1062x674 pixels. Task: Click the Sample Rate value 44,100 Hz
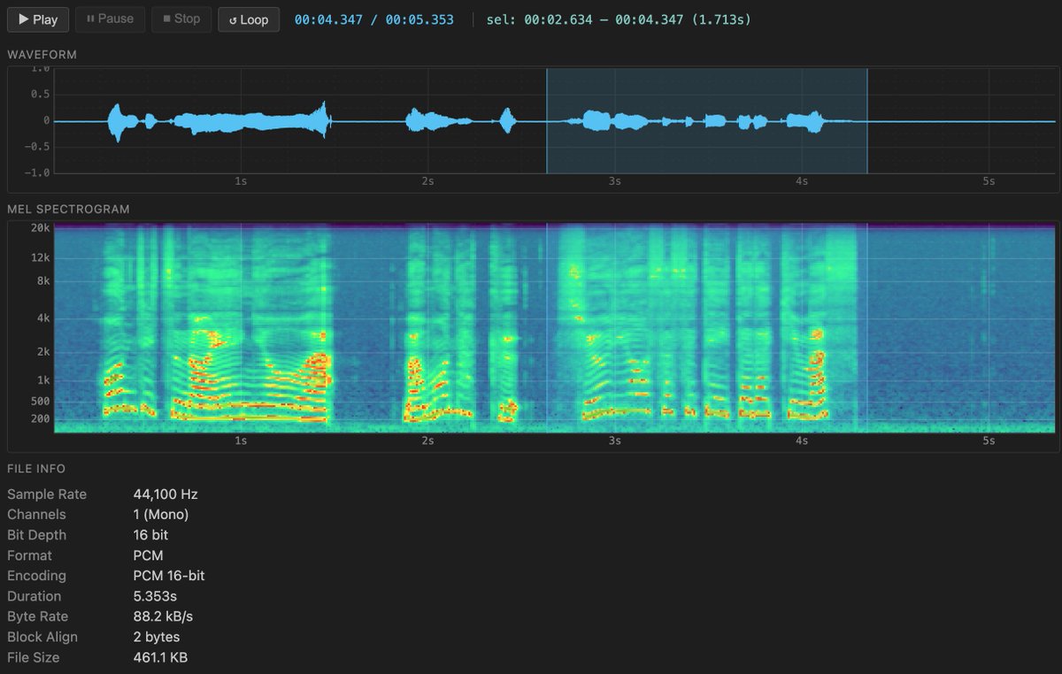coord(165,494)
